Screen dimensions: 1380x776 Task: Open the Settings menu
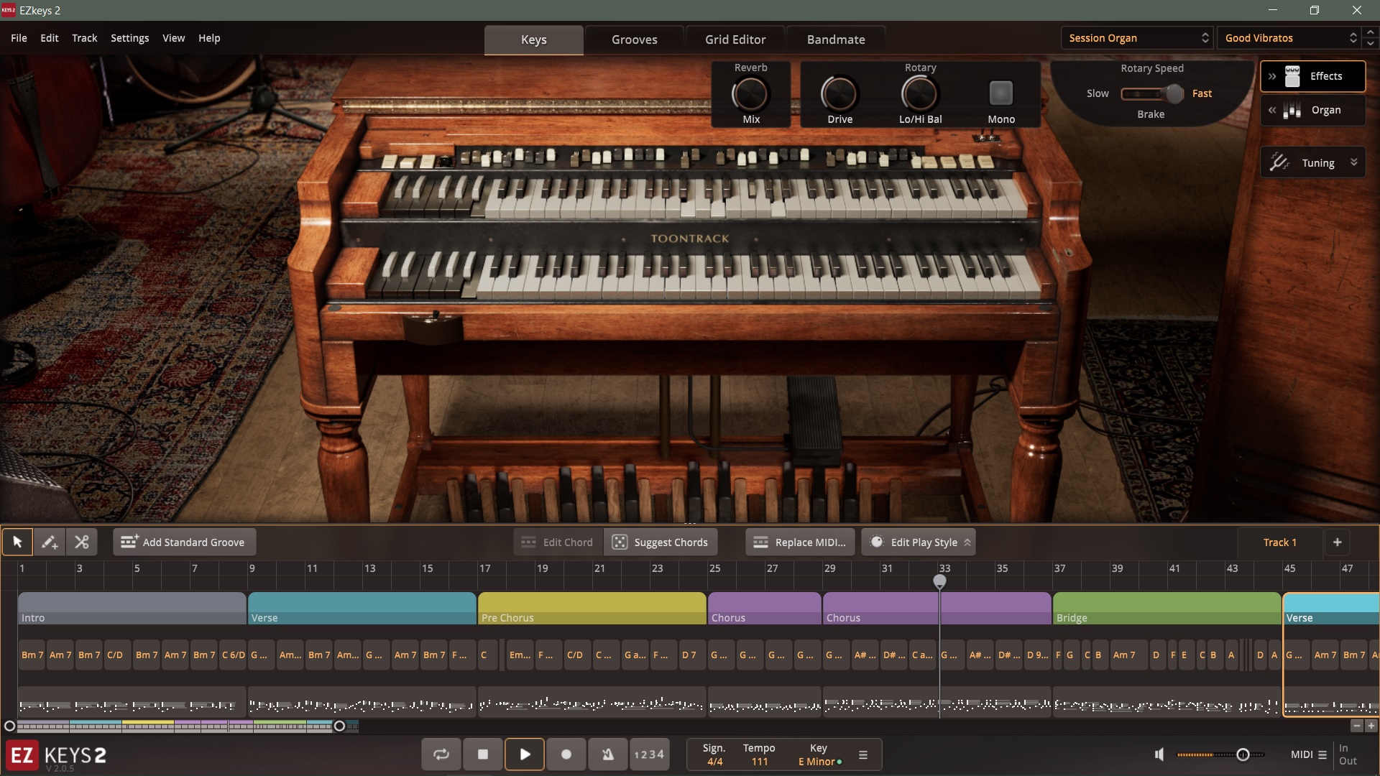[x=129, y=38]
